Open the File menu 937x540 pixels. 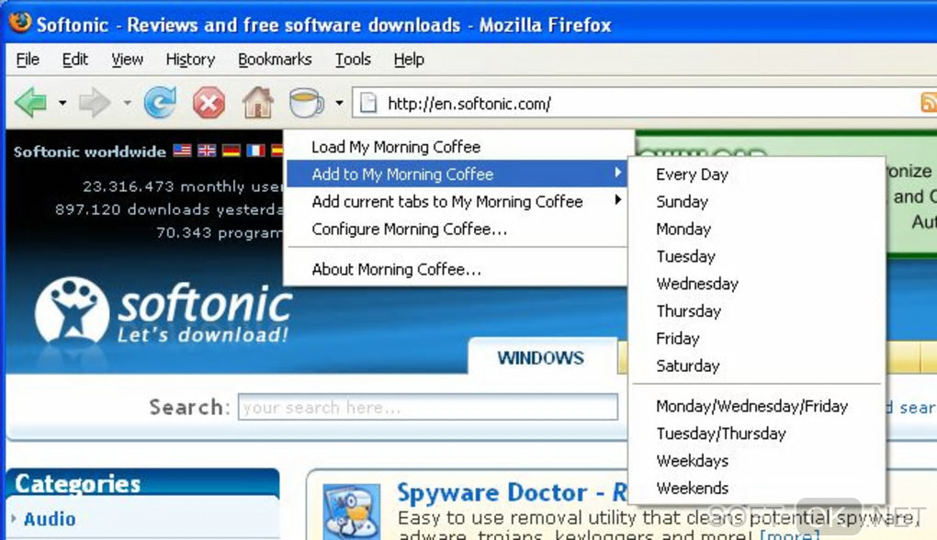(x=28, y=59)
